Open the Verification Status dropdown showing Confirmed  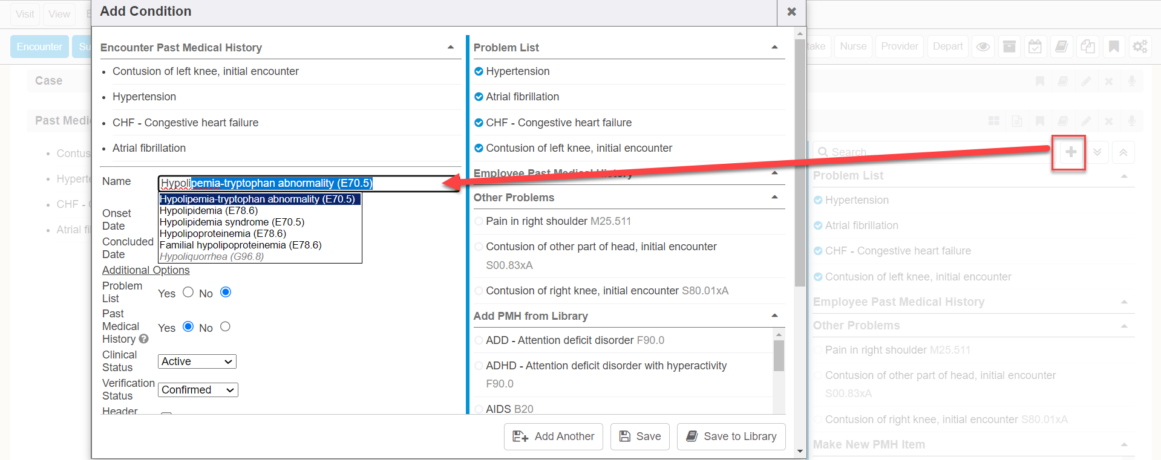(x=198, y=390)
